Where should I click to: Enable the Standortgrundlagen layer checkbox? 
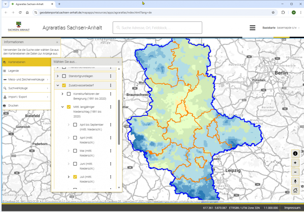click(64, 76)
